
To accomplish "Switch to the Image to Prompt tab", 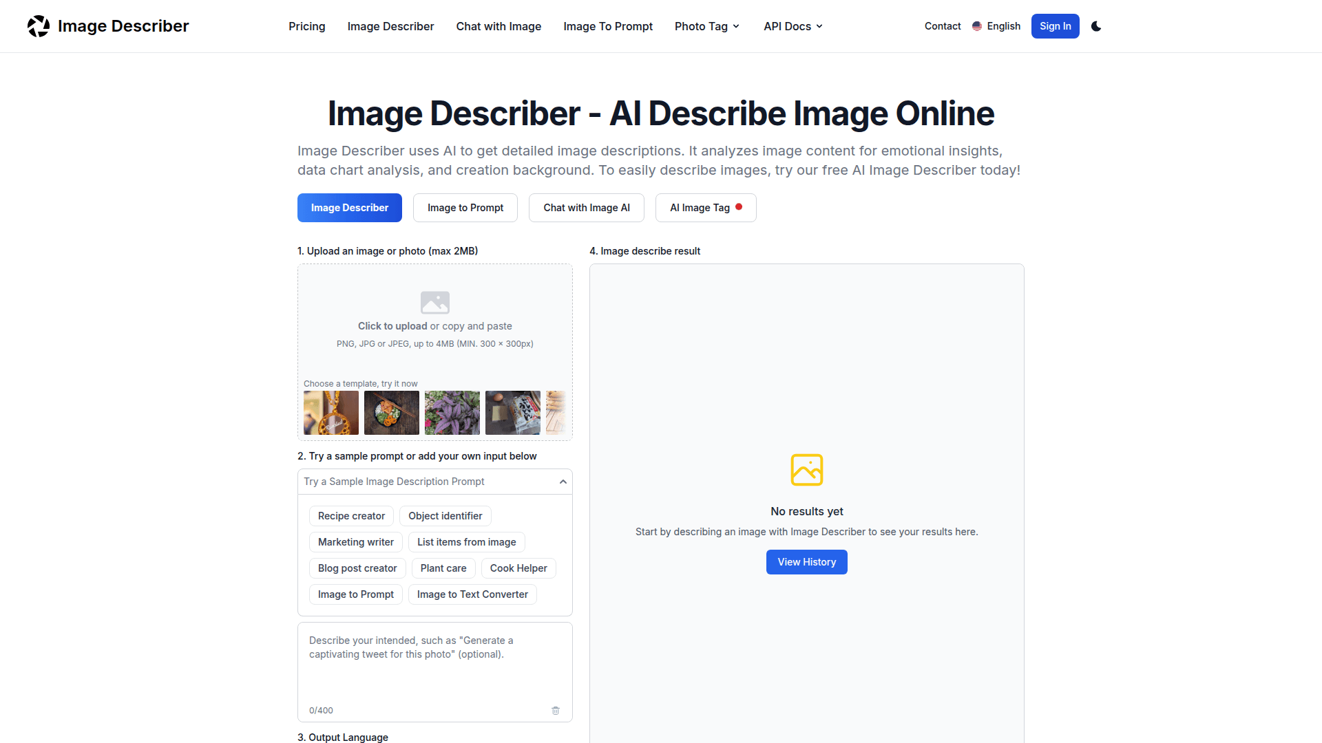I will [x=465, y=208].
